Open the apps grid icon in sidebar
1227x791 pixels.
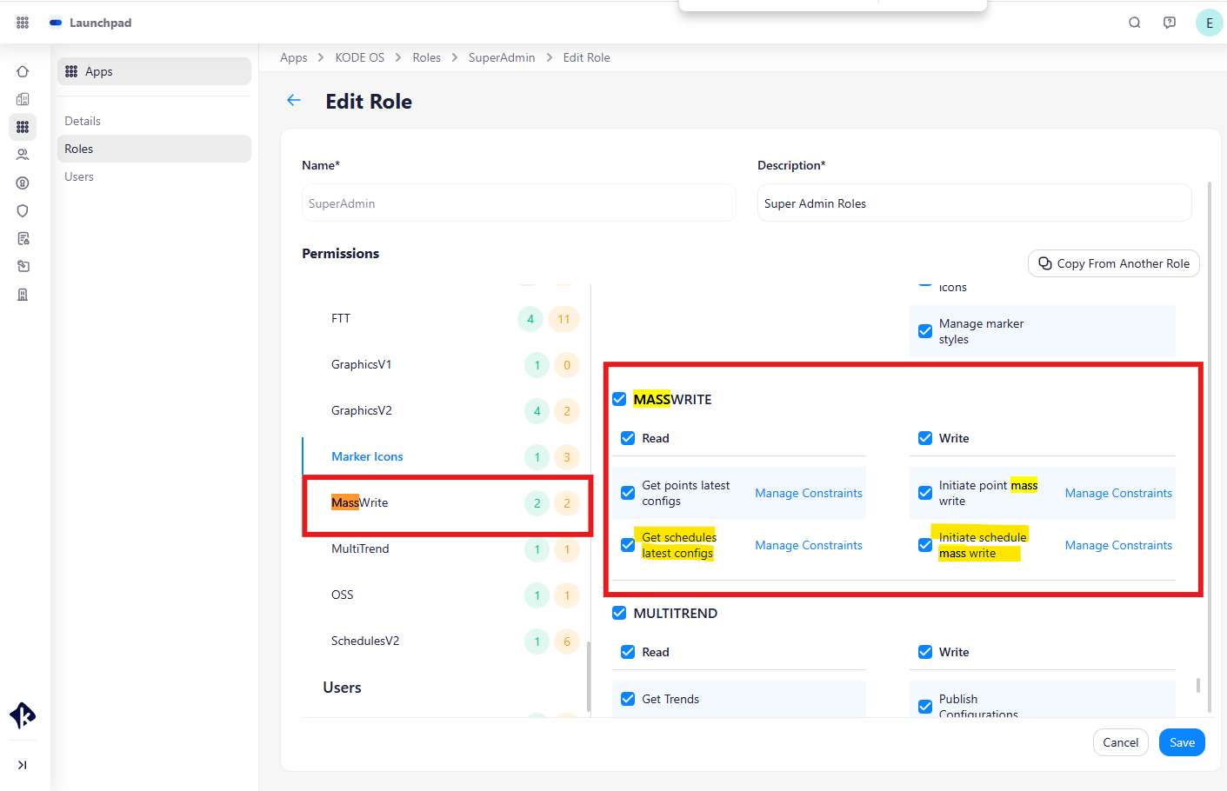click(x=23, y=127)
